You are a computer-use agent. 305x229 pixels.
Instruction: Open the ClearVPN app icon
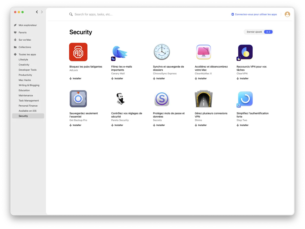tap(245, 52)
